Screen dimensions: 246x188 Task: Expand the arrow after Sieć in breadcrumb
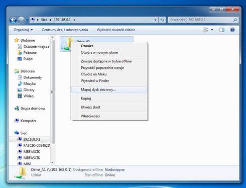click(x=51, y=20)
